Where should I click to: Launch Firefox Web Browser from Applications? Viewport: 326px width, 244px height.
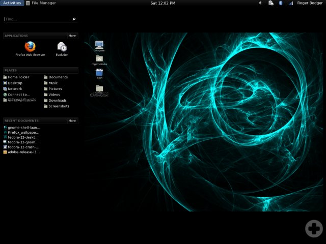[30, 47]
